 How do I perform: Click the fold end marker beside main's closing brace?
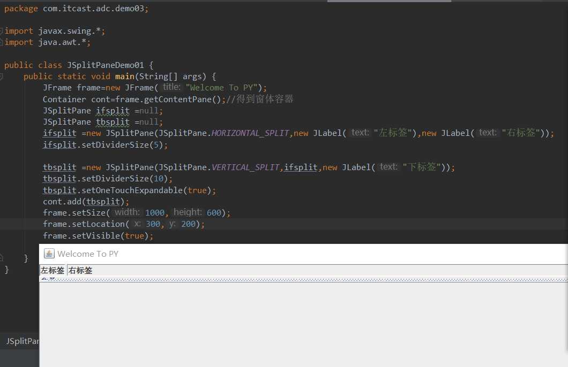[2, 258]
